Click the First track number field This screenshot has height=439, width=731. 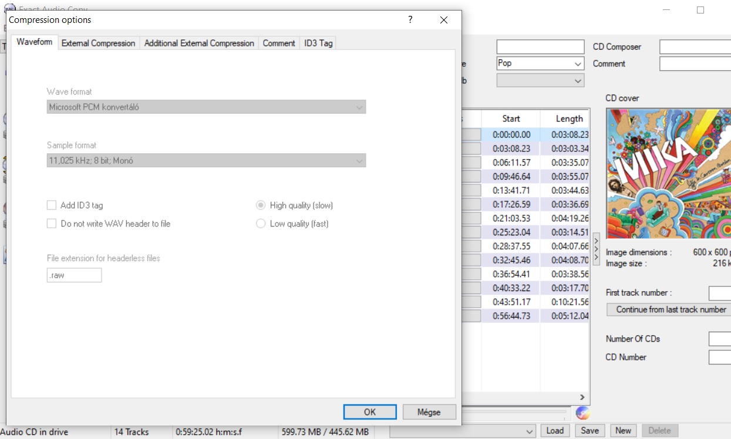pos(720,293)
